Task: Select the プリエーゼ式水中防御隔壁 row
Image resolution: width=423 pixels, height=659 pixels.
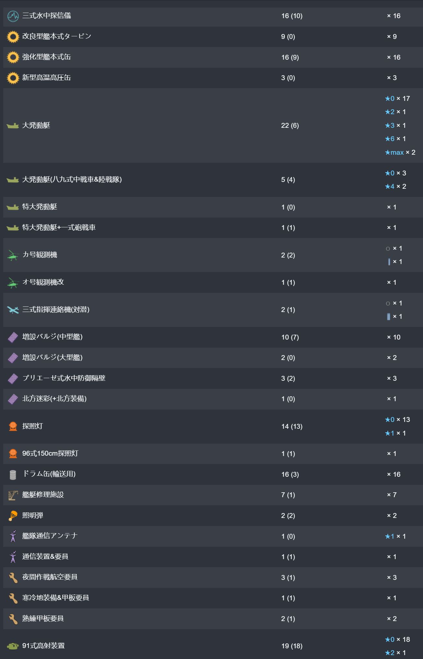Action: pos(213,378)
